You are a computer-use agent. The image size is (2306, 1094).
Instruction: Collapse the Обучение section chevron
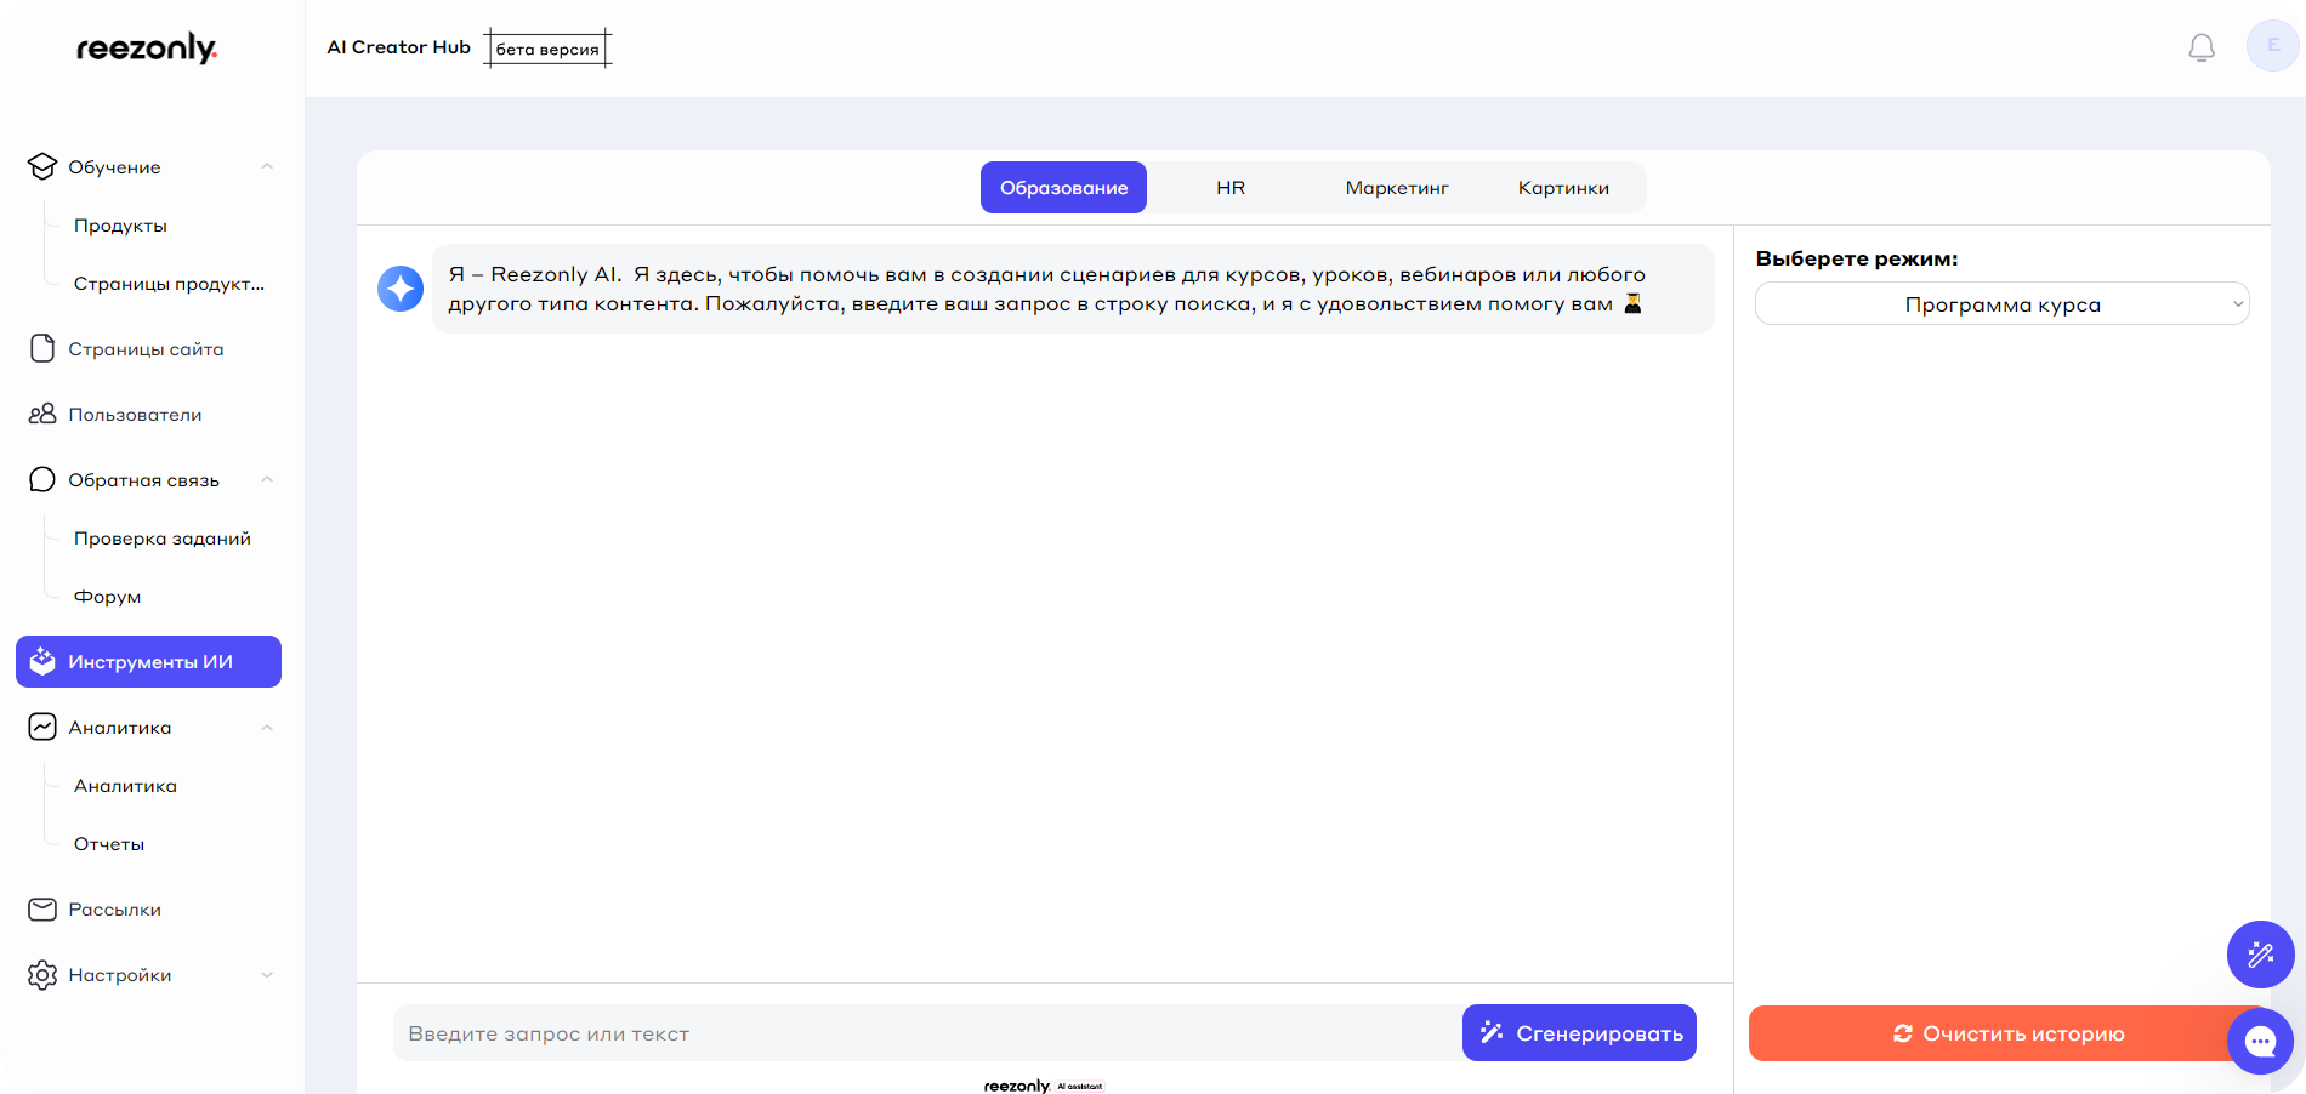(x=267, y=167)
